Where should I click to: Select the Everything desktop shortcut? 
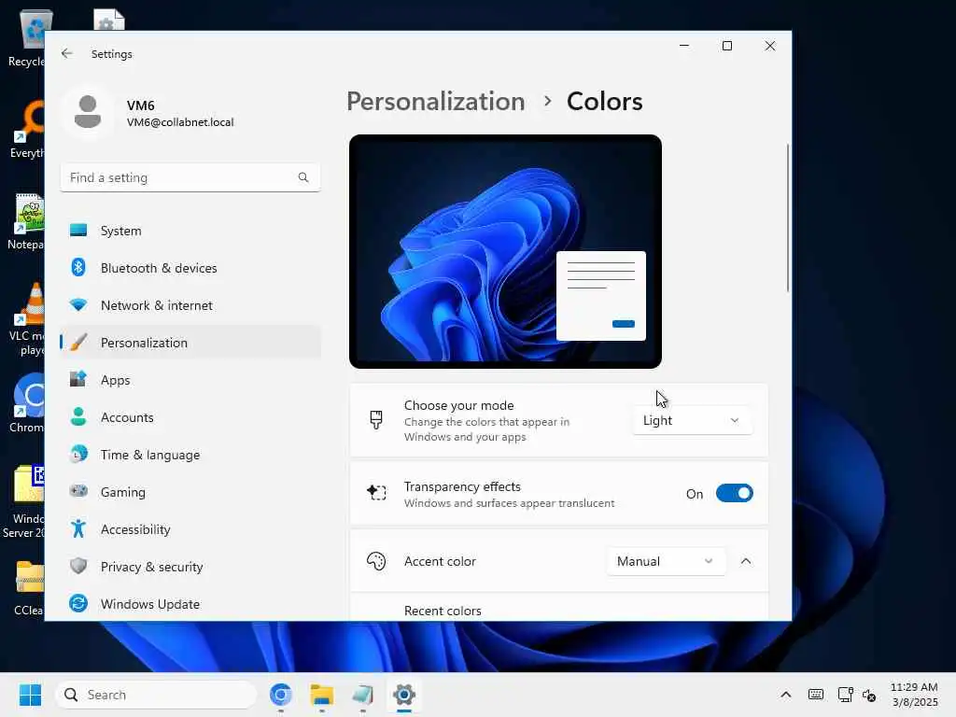[26, 129]
